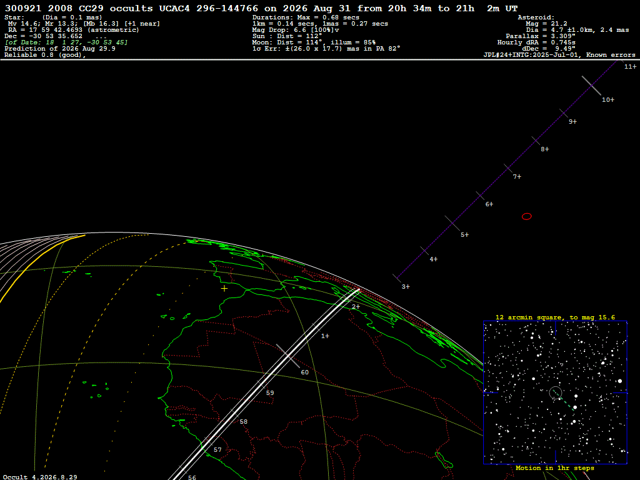
Task: Click the 2+ marker near the Earth limb
Action: (x=356, y=306)
